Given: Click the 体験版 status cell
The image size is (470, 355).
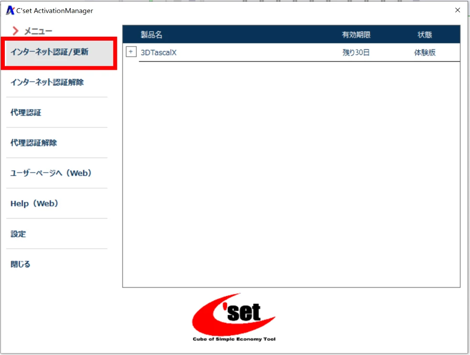Looking at the screenshot, I should coord(425,53).
